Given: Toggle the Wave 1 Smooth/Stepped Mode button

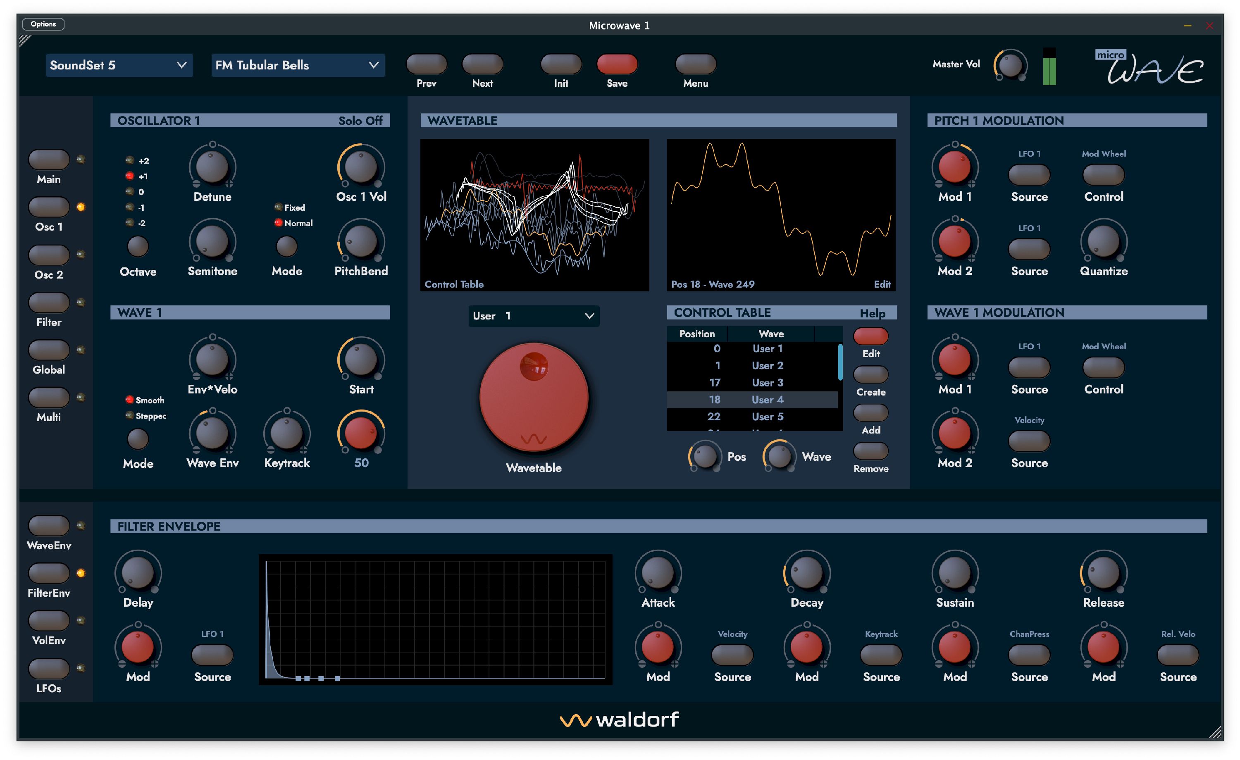Looking at the screenshot, I should (x=138, y=439).
